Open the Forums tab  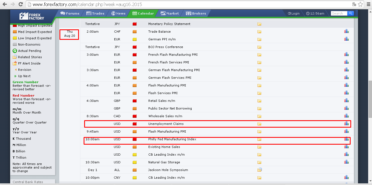[70, 13]
